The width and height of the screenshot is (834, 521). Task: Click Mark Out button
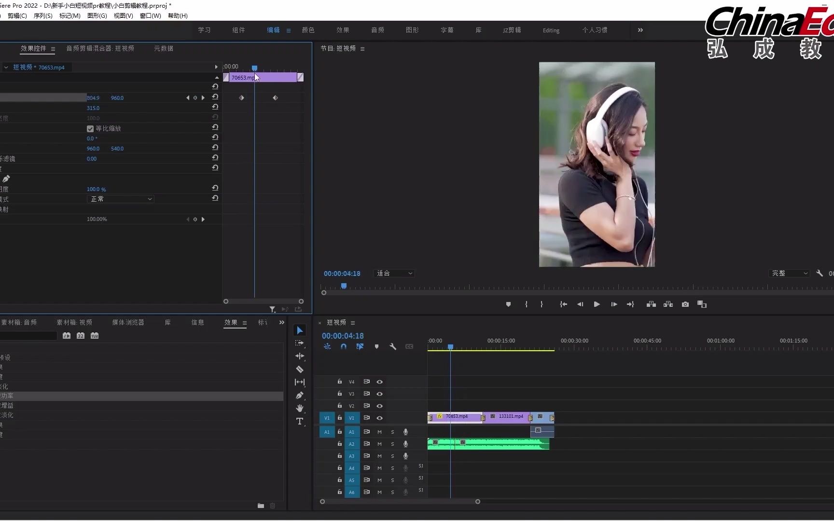pyautogui.click(x=542, y=304)
